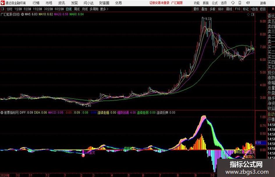Click the 画线 drawing toolbar button
This screenshot has height=177, width=275.
point(229,9)
